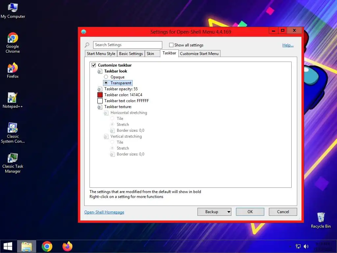The image size is (337, 253).
Task: Open My Computer desktop icon
Action: (13, 11)
